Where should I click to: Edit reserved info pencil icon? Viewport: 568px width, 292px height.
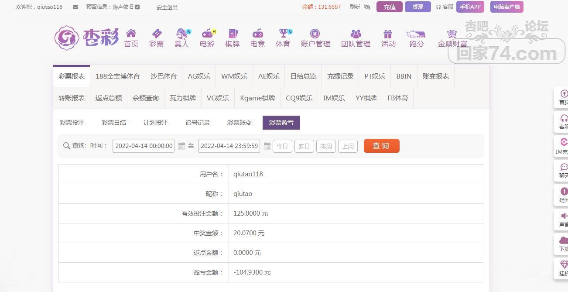138,7
